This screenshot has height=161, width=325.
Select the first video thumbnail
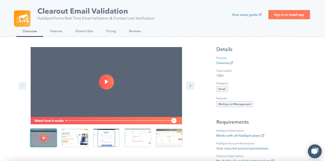click(44, 138)
